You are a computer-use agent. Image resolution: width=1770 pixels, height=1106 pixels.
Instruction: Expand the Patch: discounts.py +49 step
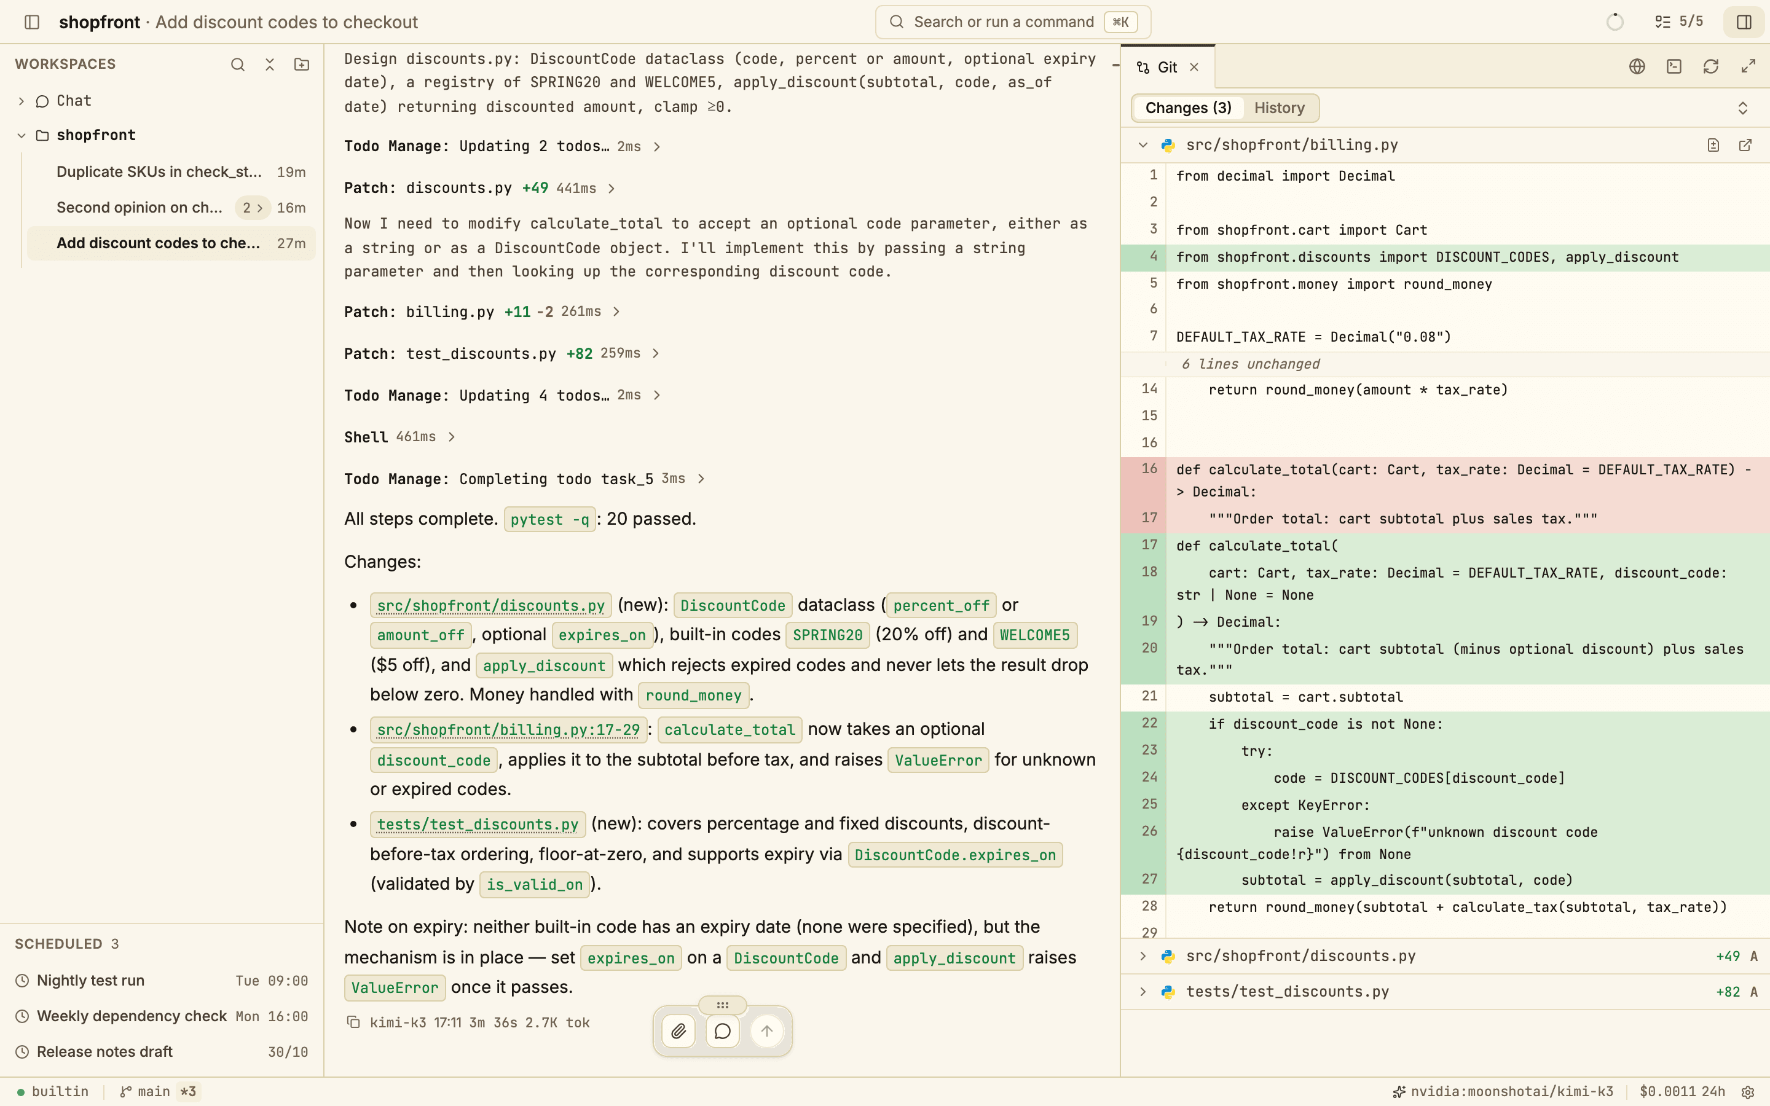pos(480,188)
